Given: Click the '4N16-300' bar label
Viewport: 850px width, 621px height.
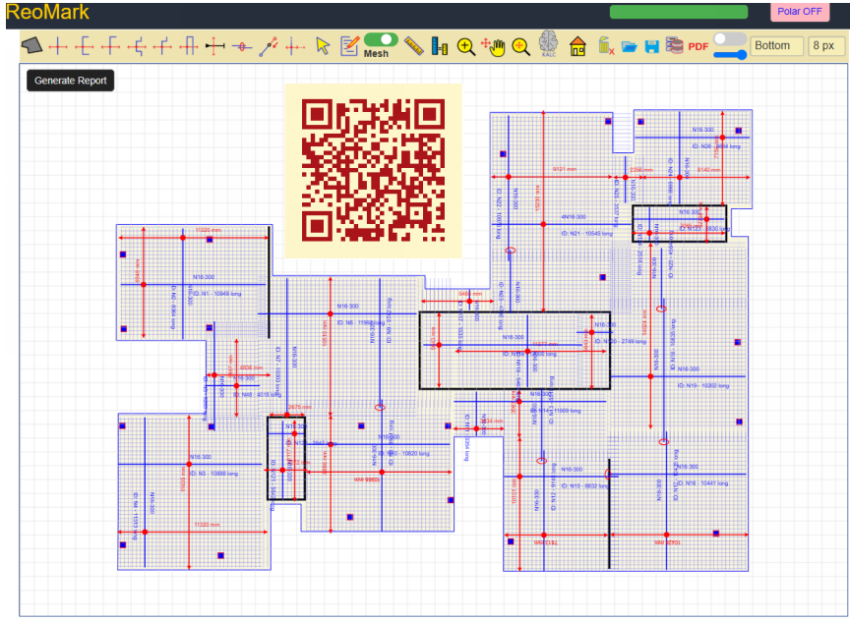Looking at the screenshot, I should [x=574, y=216].
